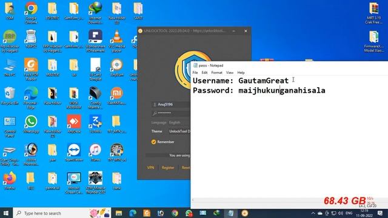Click the password field in UnlockTool
The image size is (388, 218).
click(171, 113)
